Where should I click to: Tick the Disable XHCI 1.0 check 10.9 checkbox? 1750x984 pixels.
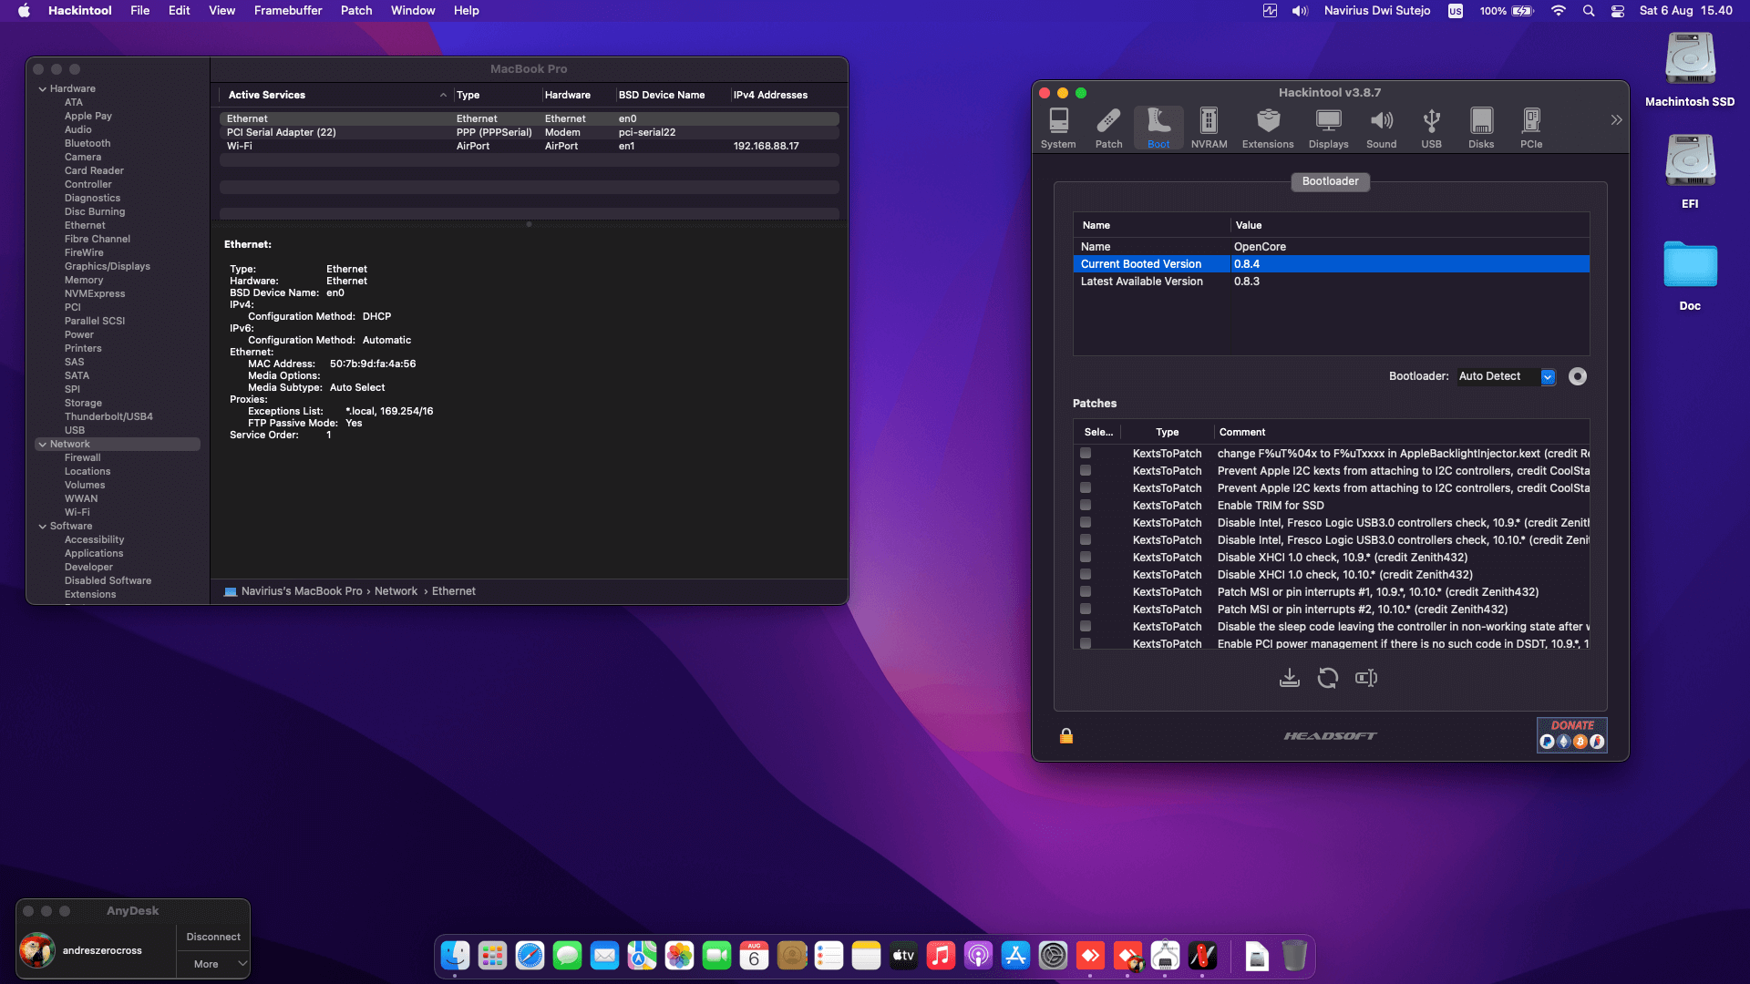1085,557
